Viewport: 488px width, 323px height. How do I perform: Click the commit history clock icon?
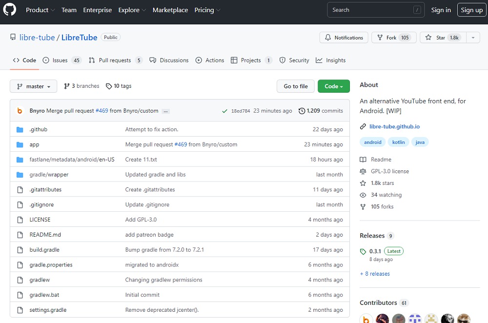point(302,111)
